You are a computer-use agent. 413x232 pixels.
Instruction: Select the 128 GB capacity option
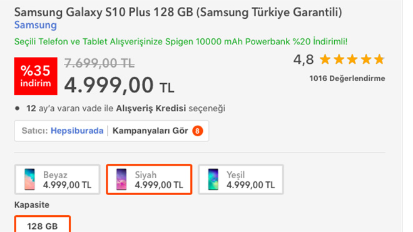43,224
